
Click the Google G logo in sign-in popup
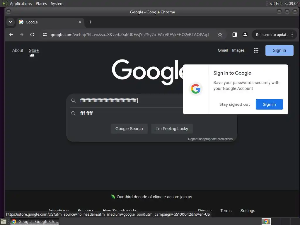(x=195, y=89)
